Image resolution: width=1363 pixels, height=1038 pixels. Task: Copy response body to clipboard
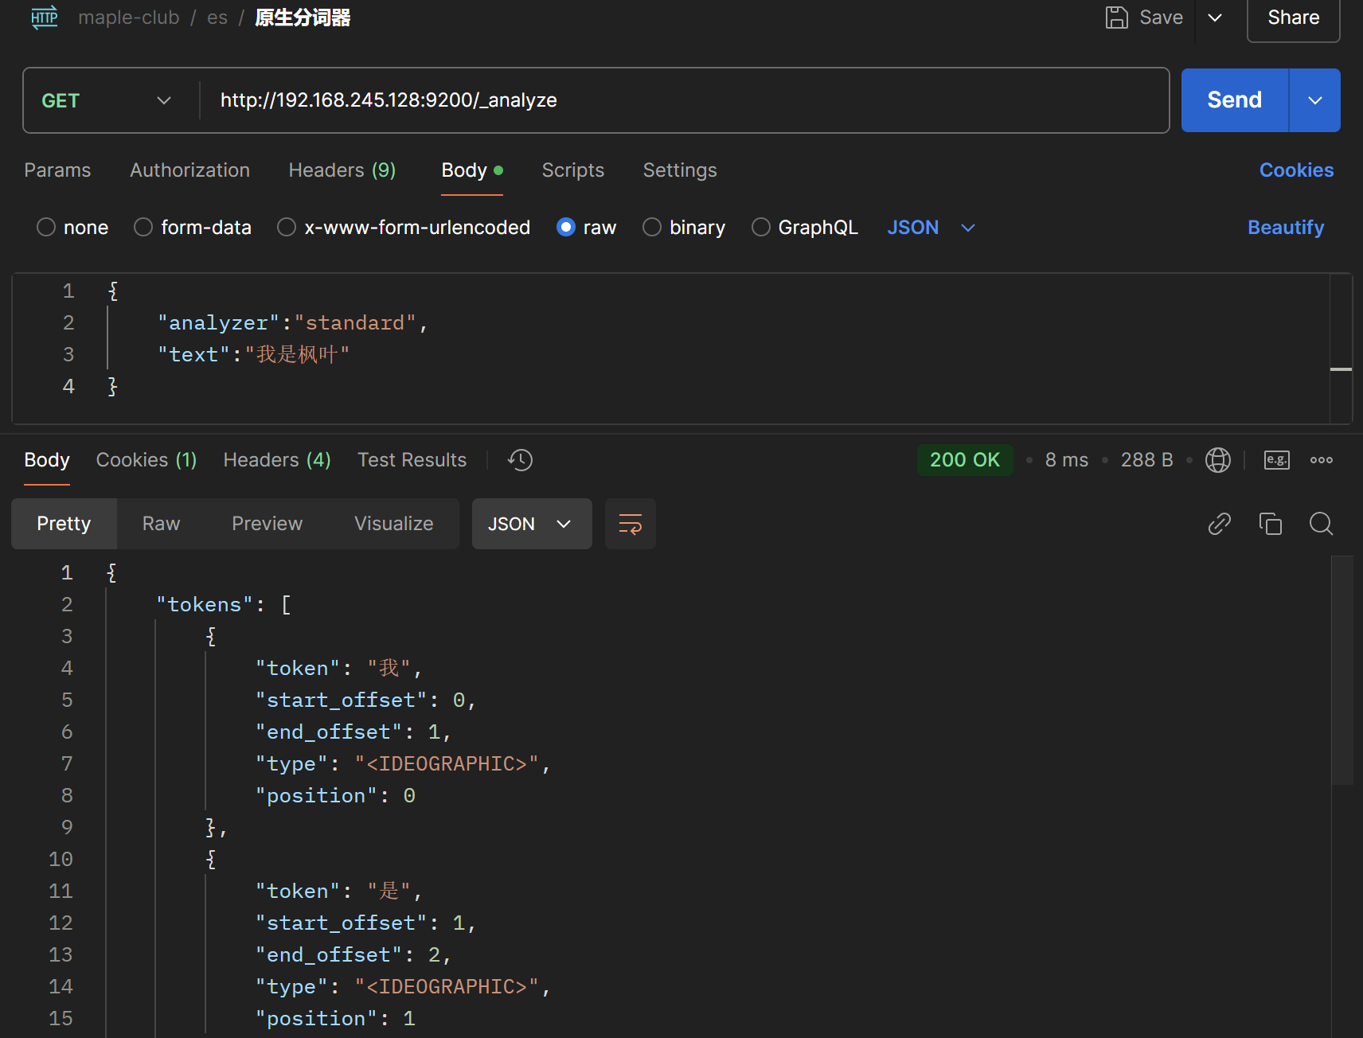tap(1271, 524)
